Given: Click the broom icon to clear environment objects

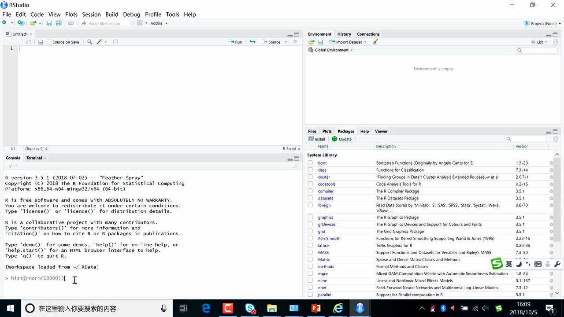Looking at the screenshot, I should point(375,42).
